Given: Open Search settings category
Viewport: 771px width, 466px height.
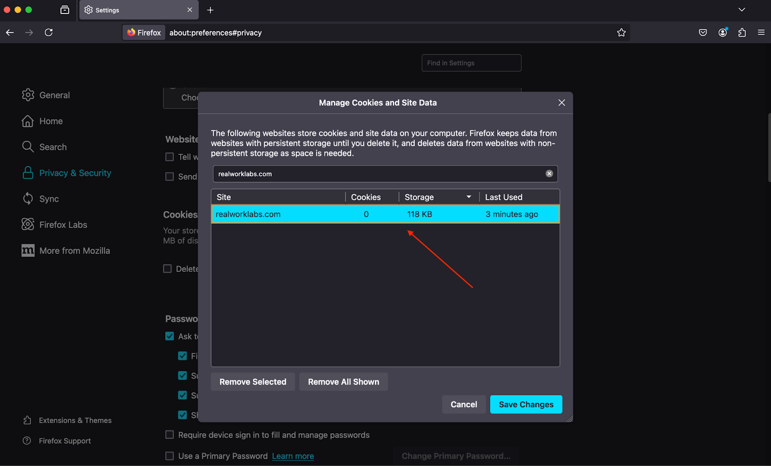Looking at the screenshot, I should (44, 147).
